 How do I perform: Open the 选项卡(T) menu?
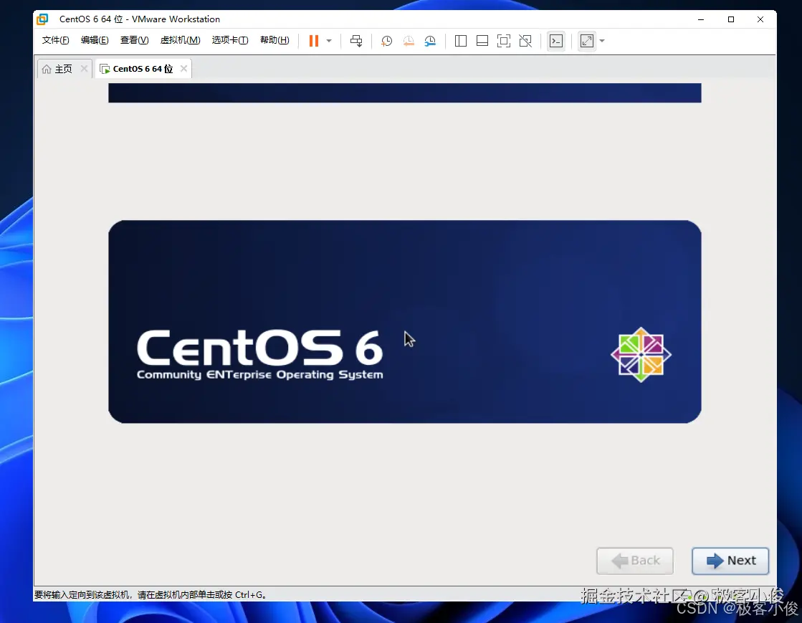[x=229, y=40]
